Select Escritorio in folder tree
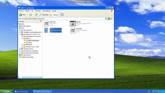The width and height of the screenshot is (165, 93). point(22,24)
